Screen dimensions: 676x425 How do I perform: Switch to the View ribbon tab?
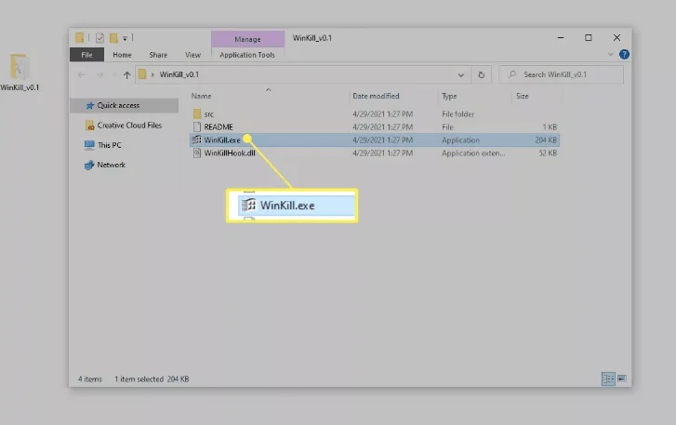(x=192, y=55)
